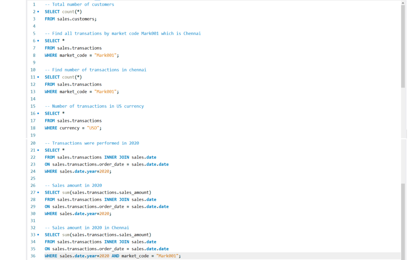The width and height of the screenshot is (416, 260).
Task: Click the INNER JOIN keyword on line 34
Action: (117, 242)
